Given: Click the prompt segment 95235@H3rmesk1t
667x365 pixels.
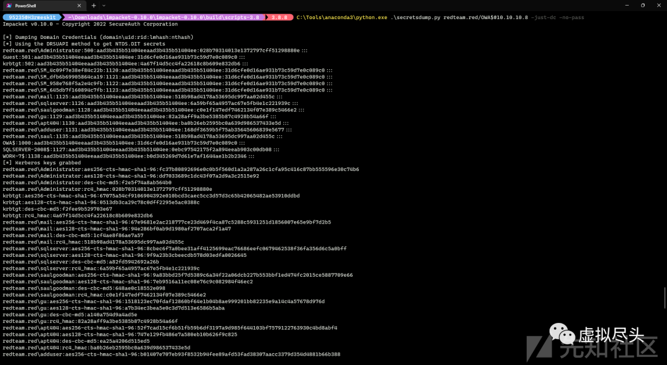Looking at the screenshot, I should [32, 17].
